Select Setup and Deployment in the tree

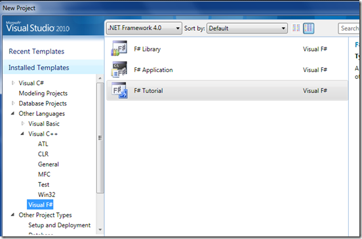(59, 225)
